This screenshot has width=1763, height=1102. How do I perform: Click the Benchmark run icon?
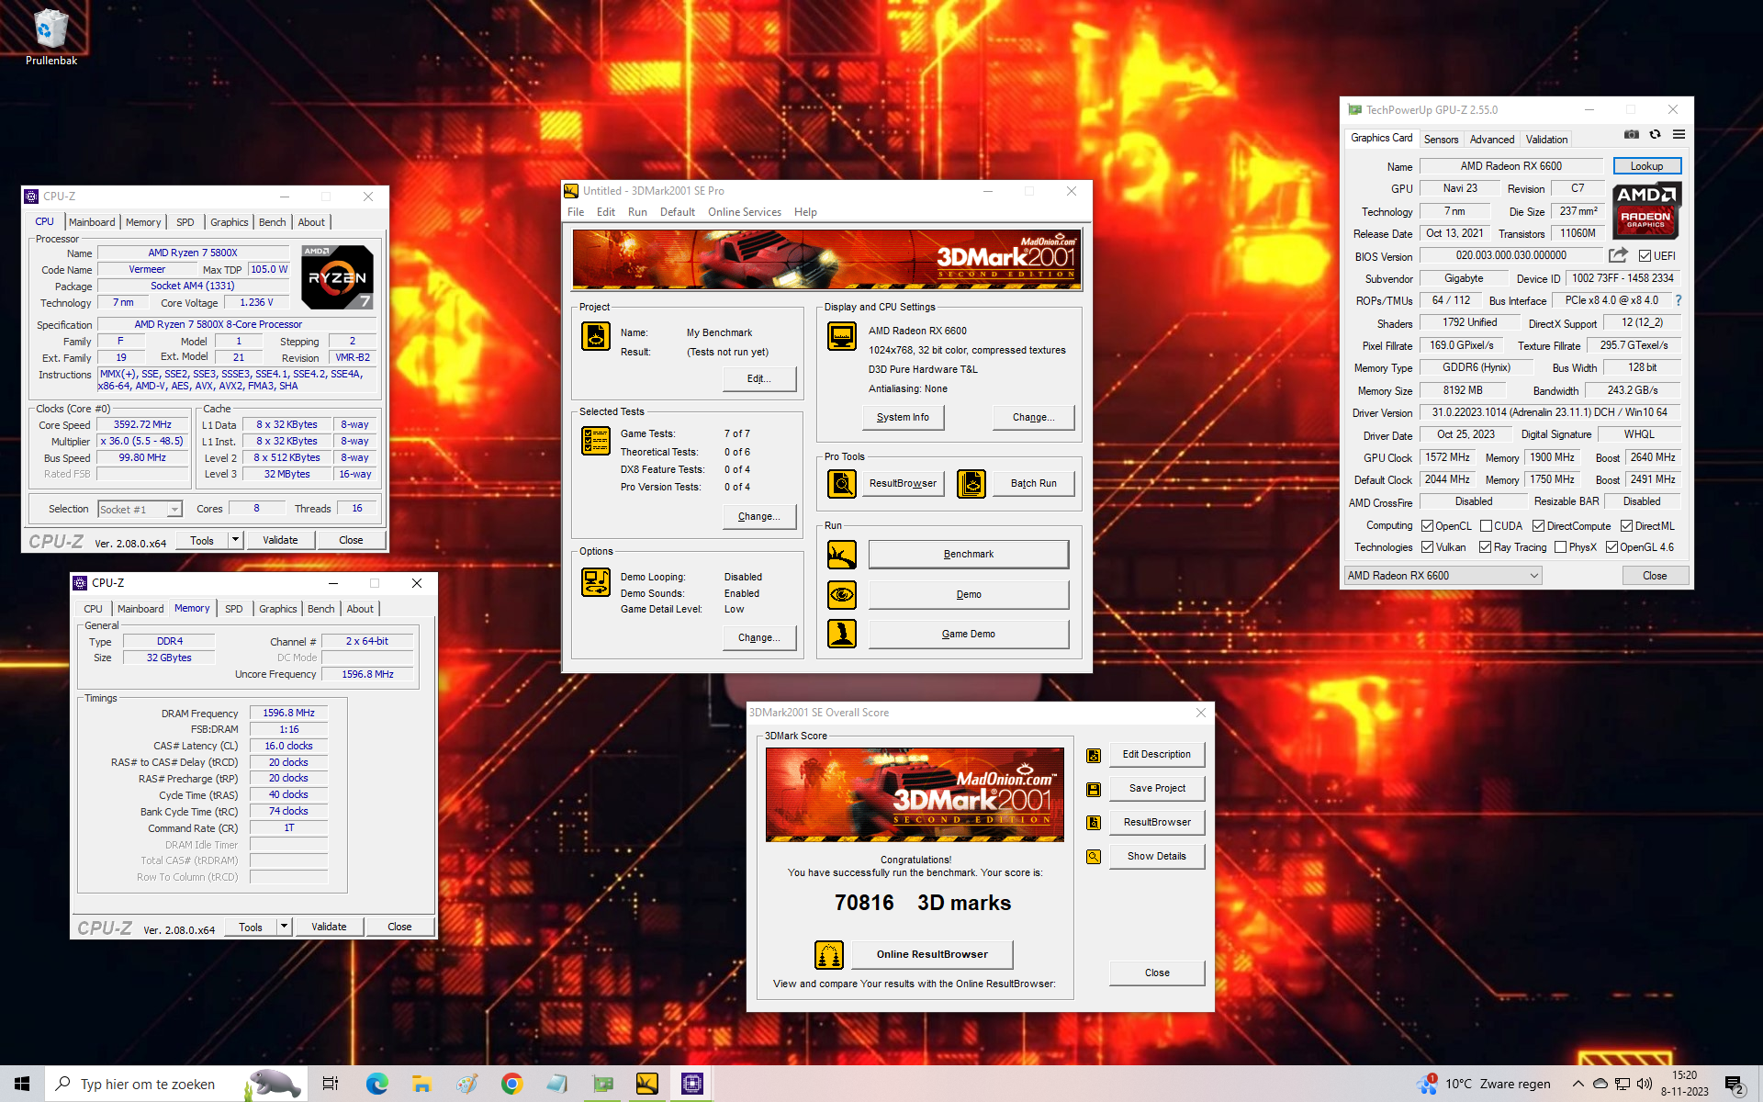(842, 555)
